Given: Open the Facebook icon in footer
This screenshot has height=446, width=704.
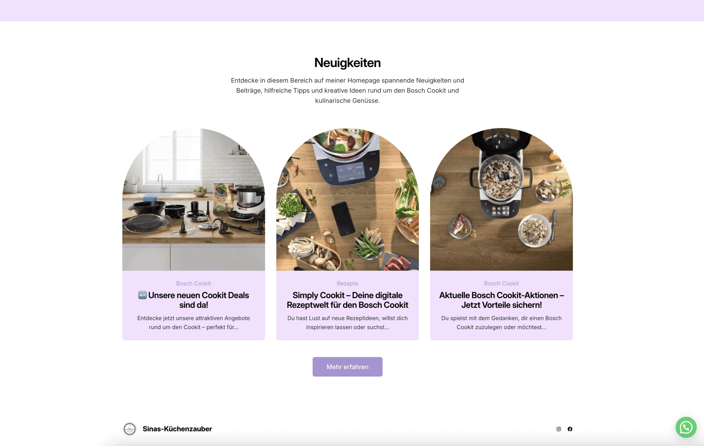Looking at the screenshot, I should (570, 429).
